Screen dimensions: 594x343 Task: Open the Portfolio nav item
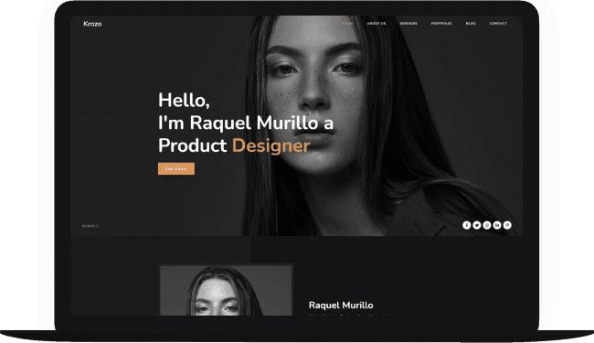pos(441,24)
